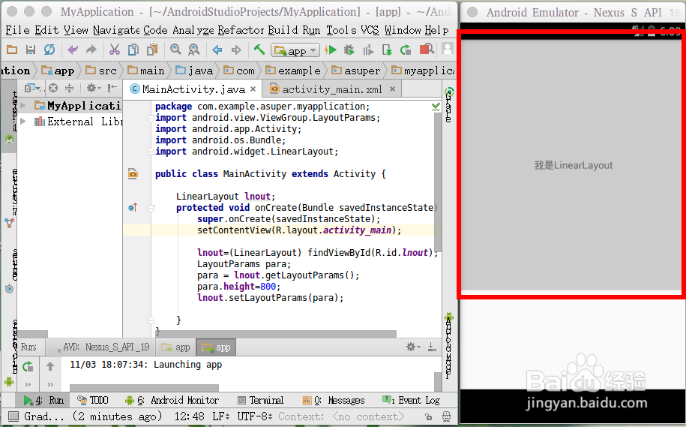The height and width of the screenshot is (427, 686).
Task: Navigate forward with the right arrow icon
Action: [236, 50]
